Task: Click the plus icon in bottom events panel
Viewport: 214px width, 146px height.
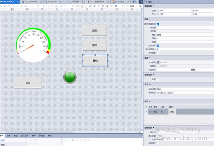Action: (65, 140)
